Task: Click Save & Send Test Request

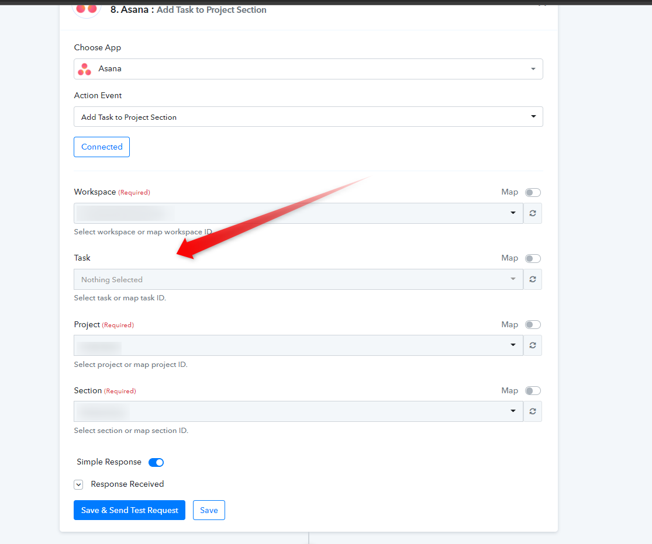Action: [x=129, y=510]
